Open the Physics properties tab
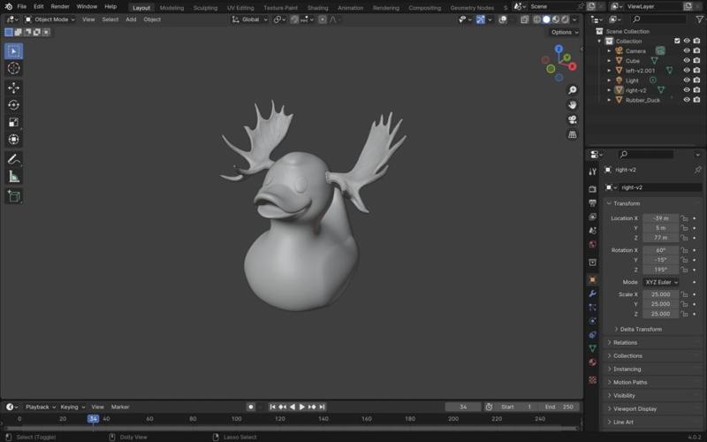 tap(592, 321)
